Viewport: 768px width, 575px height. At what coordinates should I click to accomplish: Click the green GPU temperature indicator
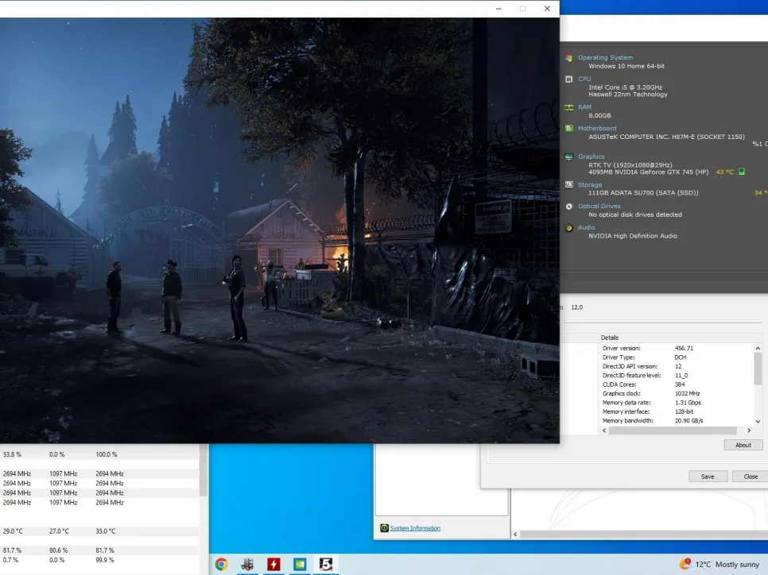click(742, 172)
